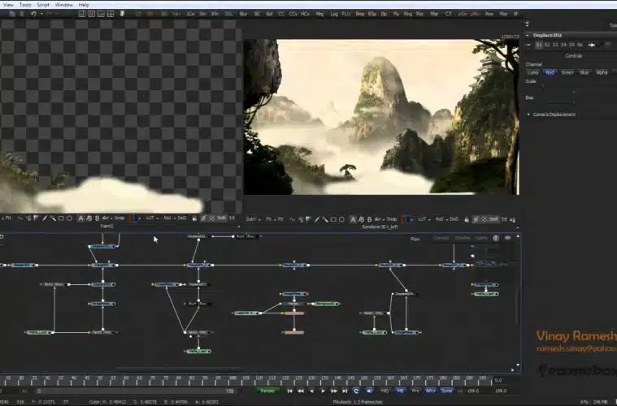Select the Alpha channel option
This screenshot has height=406, width=617.
pyautogui.click(x=602, y=72)
